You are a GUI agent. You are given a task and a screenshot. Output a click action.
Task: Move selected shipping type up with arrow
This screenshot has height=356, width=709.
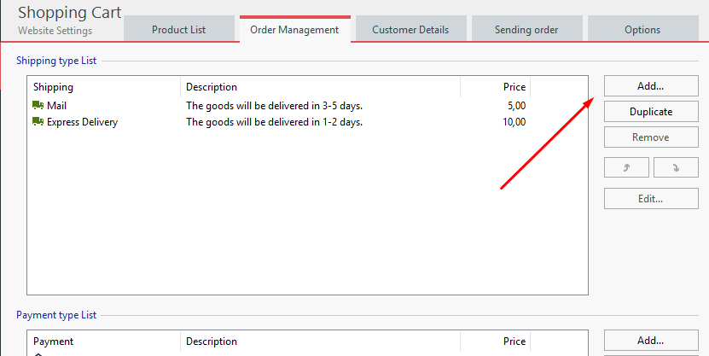tap(626, 167)
